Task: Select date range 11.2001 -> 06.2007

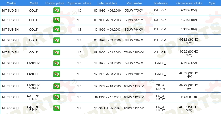Action: click(x=107, y=108)
